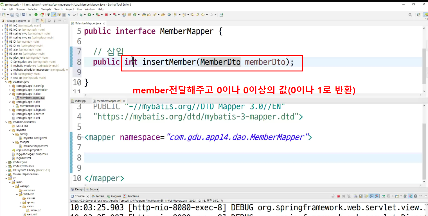Collapse mapper element fold marker at line 6
Image resolution: width=428 pixels, height=216 pixels.
coord(82,137)
